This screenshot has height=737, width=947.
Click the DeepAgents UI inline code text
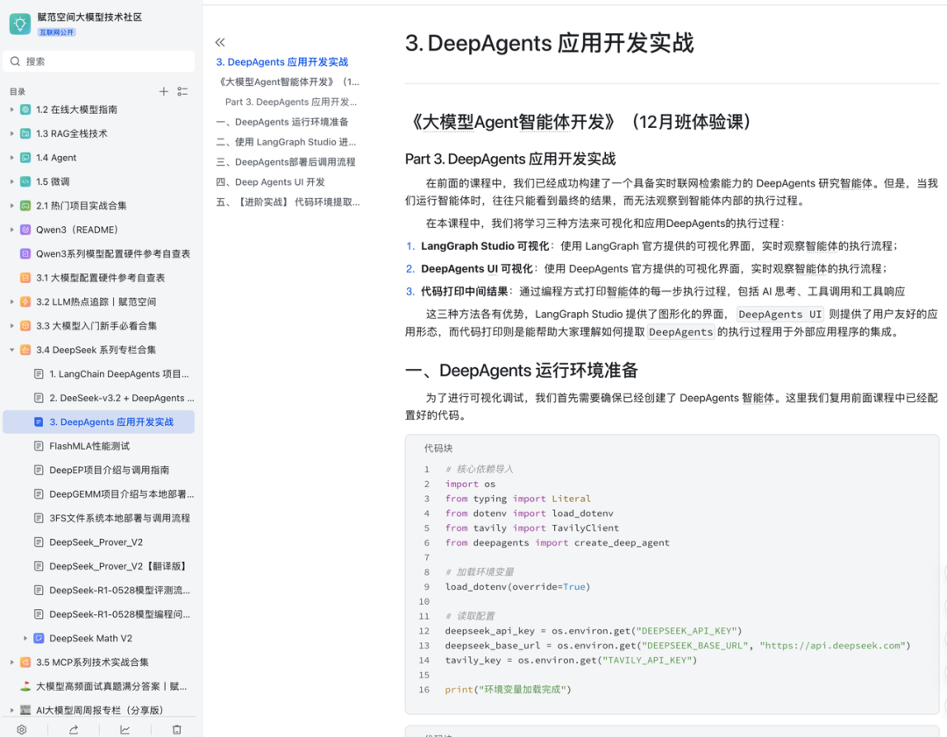point(780,315)
